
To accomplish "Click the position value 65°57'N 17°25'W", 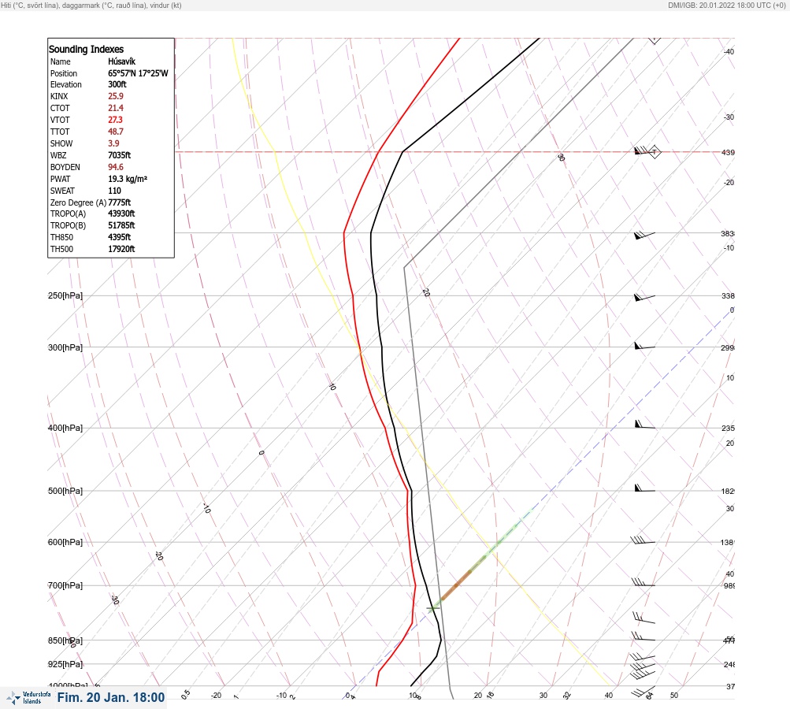I will 138,73.
